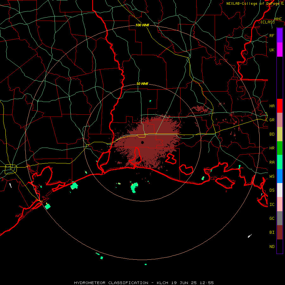Click the RF legend label
285x285 pixels.
272,35
